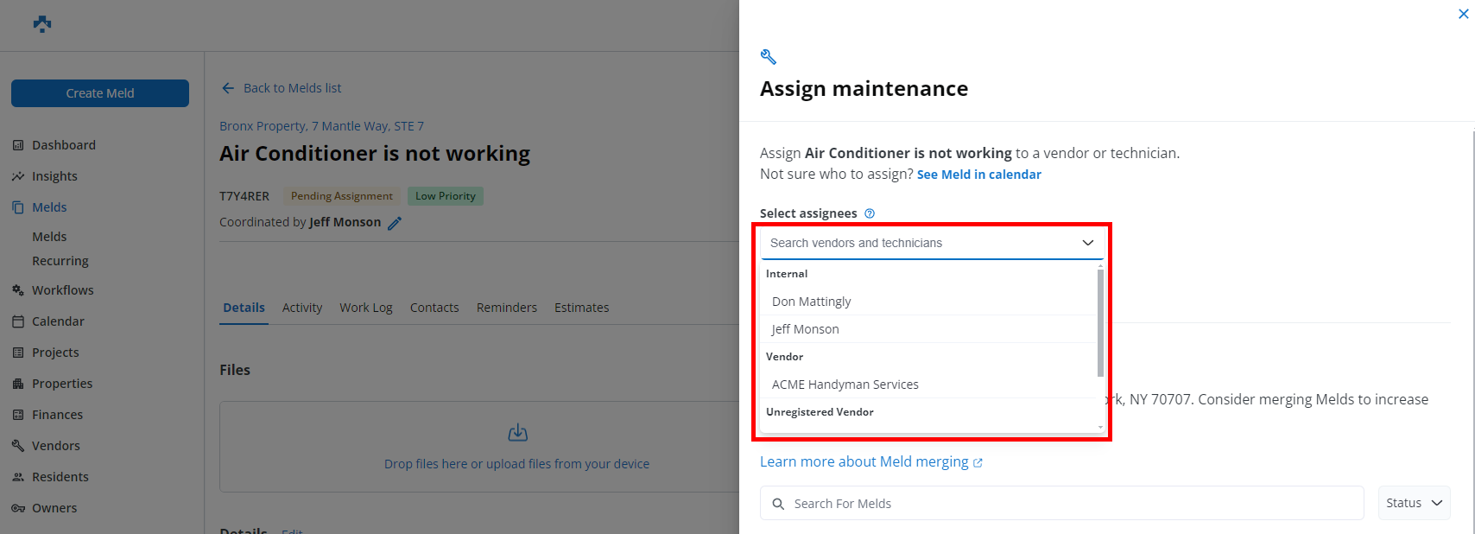Open the Calendar page from the sidebar
The height and width of the screenshot is (534, 1475).
click(58, 321)
